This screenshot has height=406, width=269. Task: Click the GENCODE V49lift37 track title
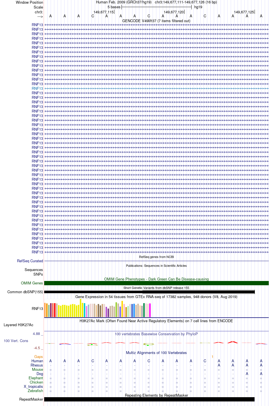coord(156,21)
